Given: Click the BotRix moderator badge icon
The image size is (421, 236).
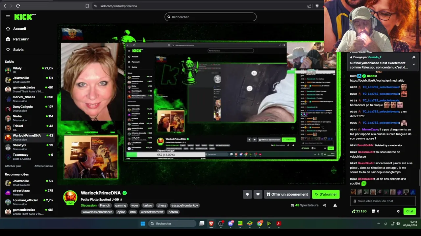Looking at the screenshot, I should pyautogui.click(x=359, y=76).
